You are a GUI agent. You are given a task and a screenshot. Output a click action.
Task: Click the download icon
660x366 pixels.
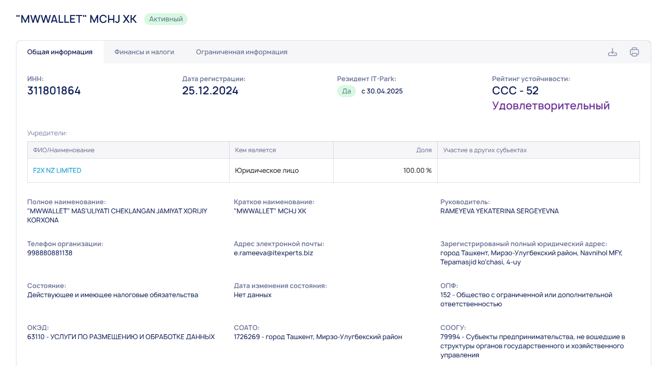click(612, 52)
